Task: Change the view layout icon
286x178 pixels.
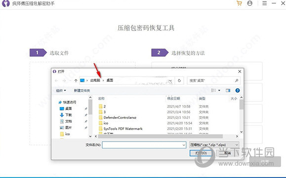Action: click(213, 90)
